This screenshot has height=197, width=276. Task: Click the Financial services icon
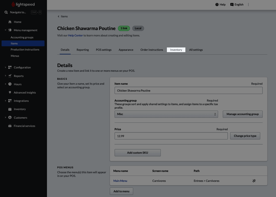(10, 126)
